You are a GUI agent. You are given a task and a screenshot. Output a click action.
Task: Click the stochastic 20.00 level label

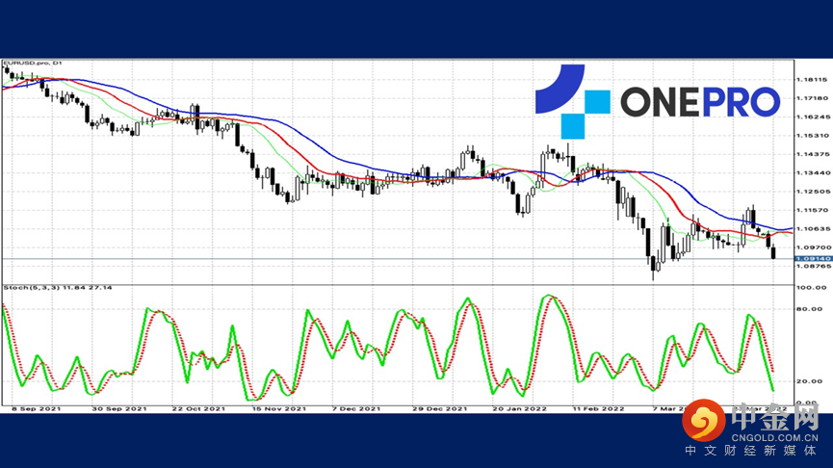(x=808, y=382)
